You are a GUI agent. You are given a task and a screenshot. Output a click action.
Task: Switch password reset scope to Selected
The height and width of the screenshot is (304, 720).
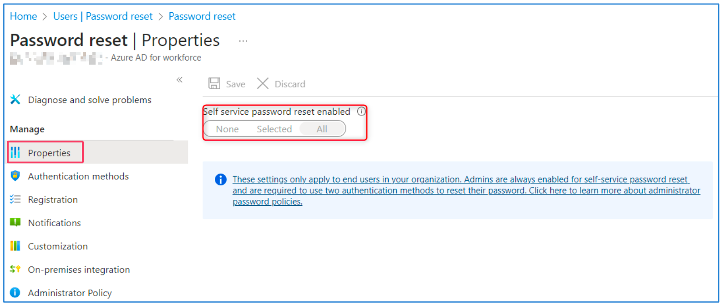274,129
